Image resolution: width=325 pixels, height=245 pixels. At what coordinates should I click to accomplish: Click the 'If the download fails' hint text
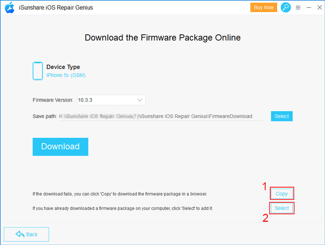tap(120, 194)
